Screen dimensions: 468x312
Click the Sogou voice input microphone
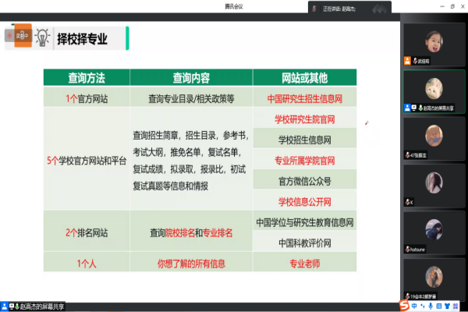(430, 306)
